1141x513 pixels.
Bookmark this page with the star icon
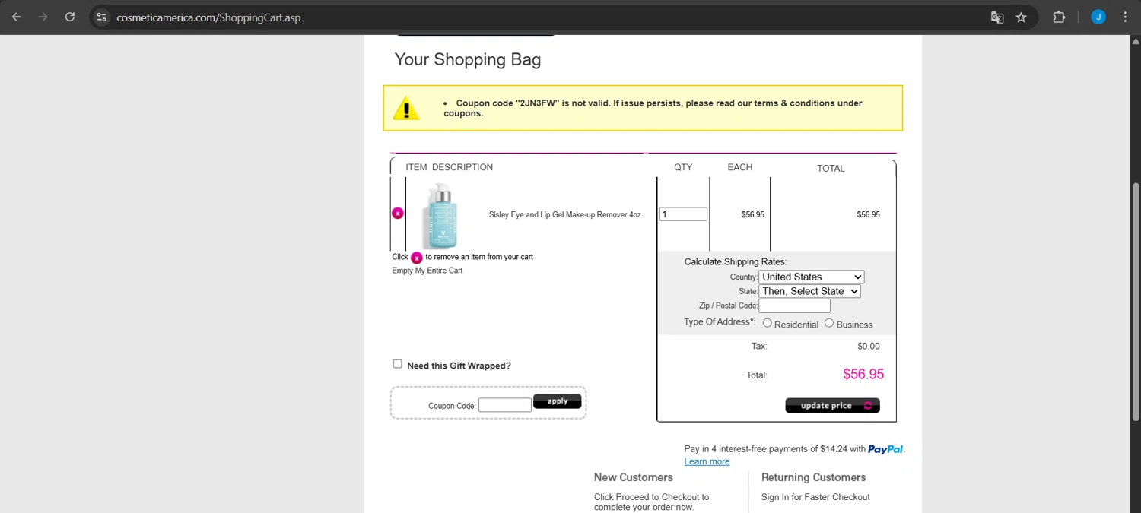tap(1022, 17)
